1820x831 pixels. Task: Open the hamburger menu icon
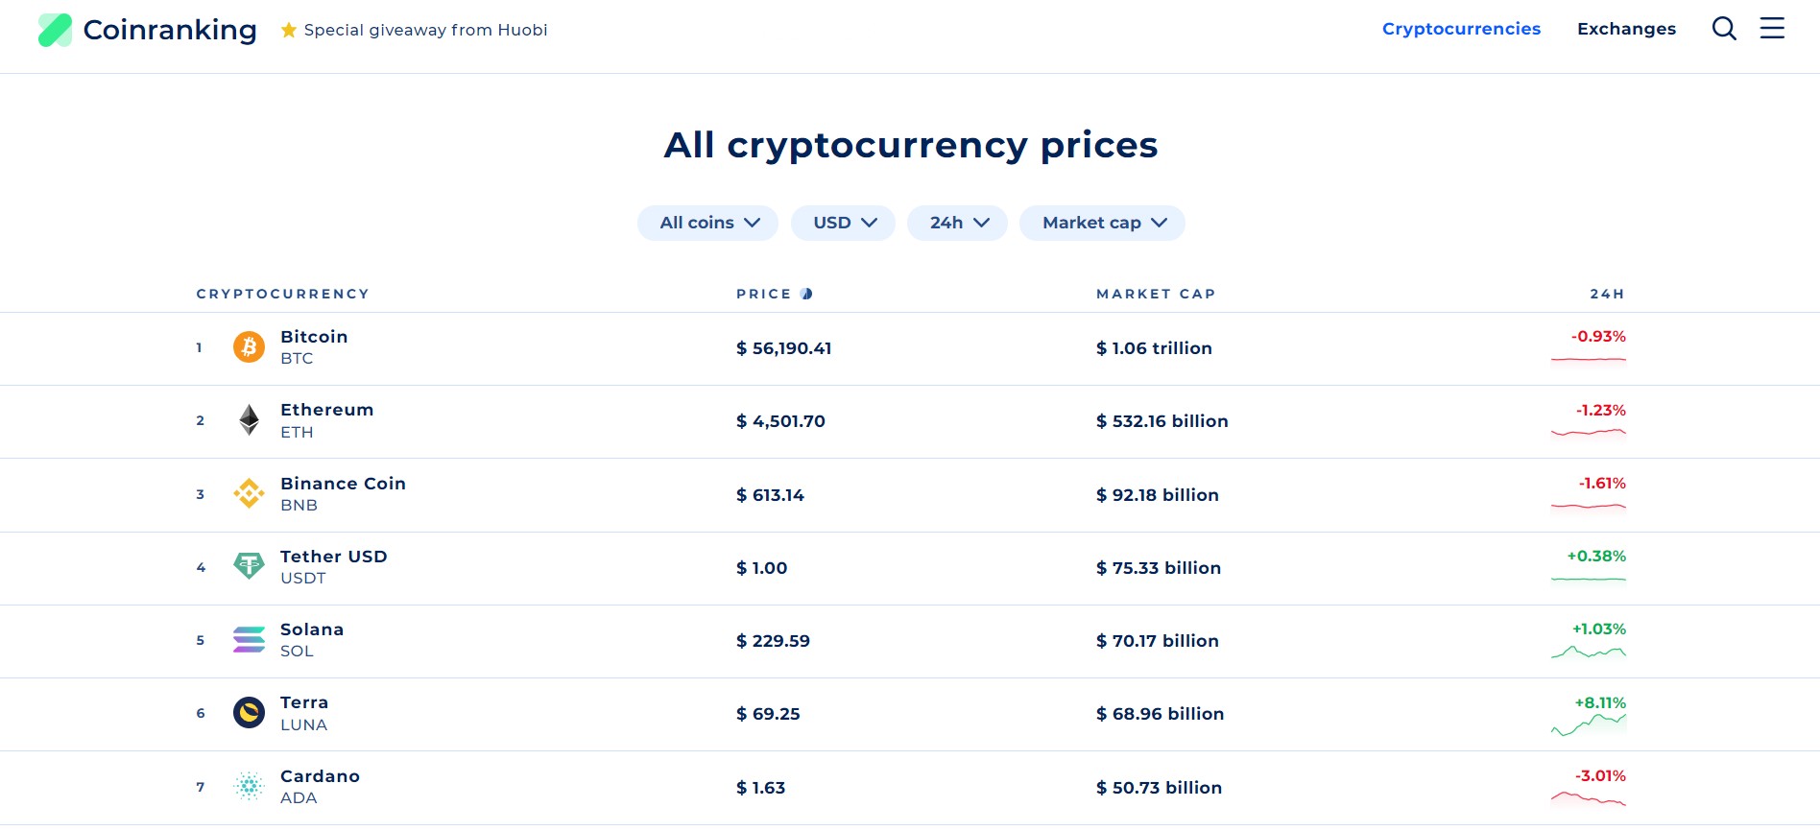point(1772,28)
